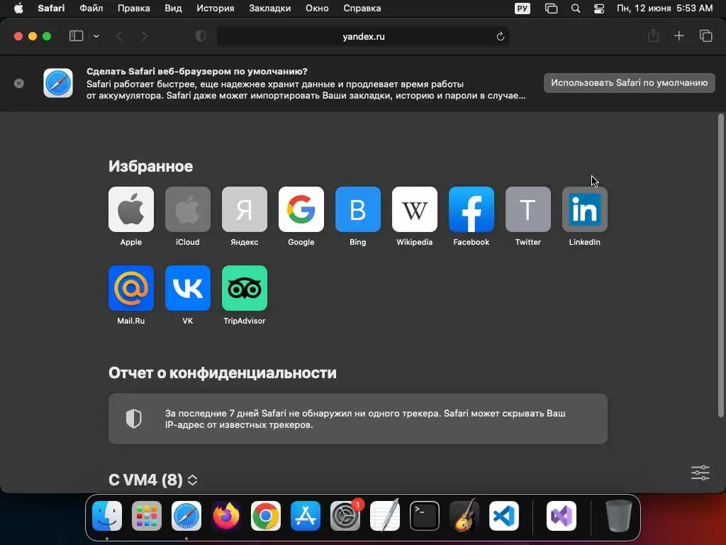Click the page vertical scrollbar

click(720, 265)
